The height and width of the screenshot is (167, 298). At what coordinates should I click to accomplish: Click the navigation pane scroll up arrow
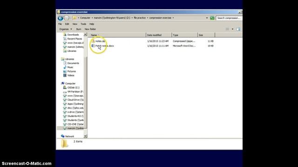point(85,34)
